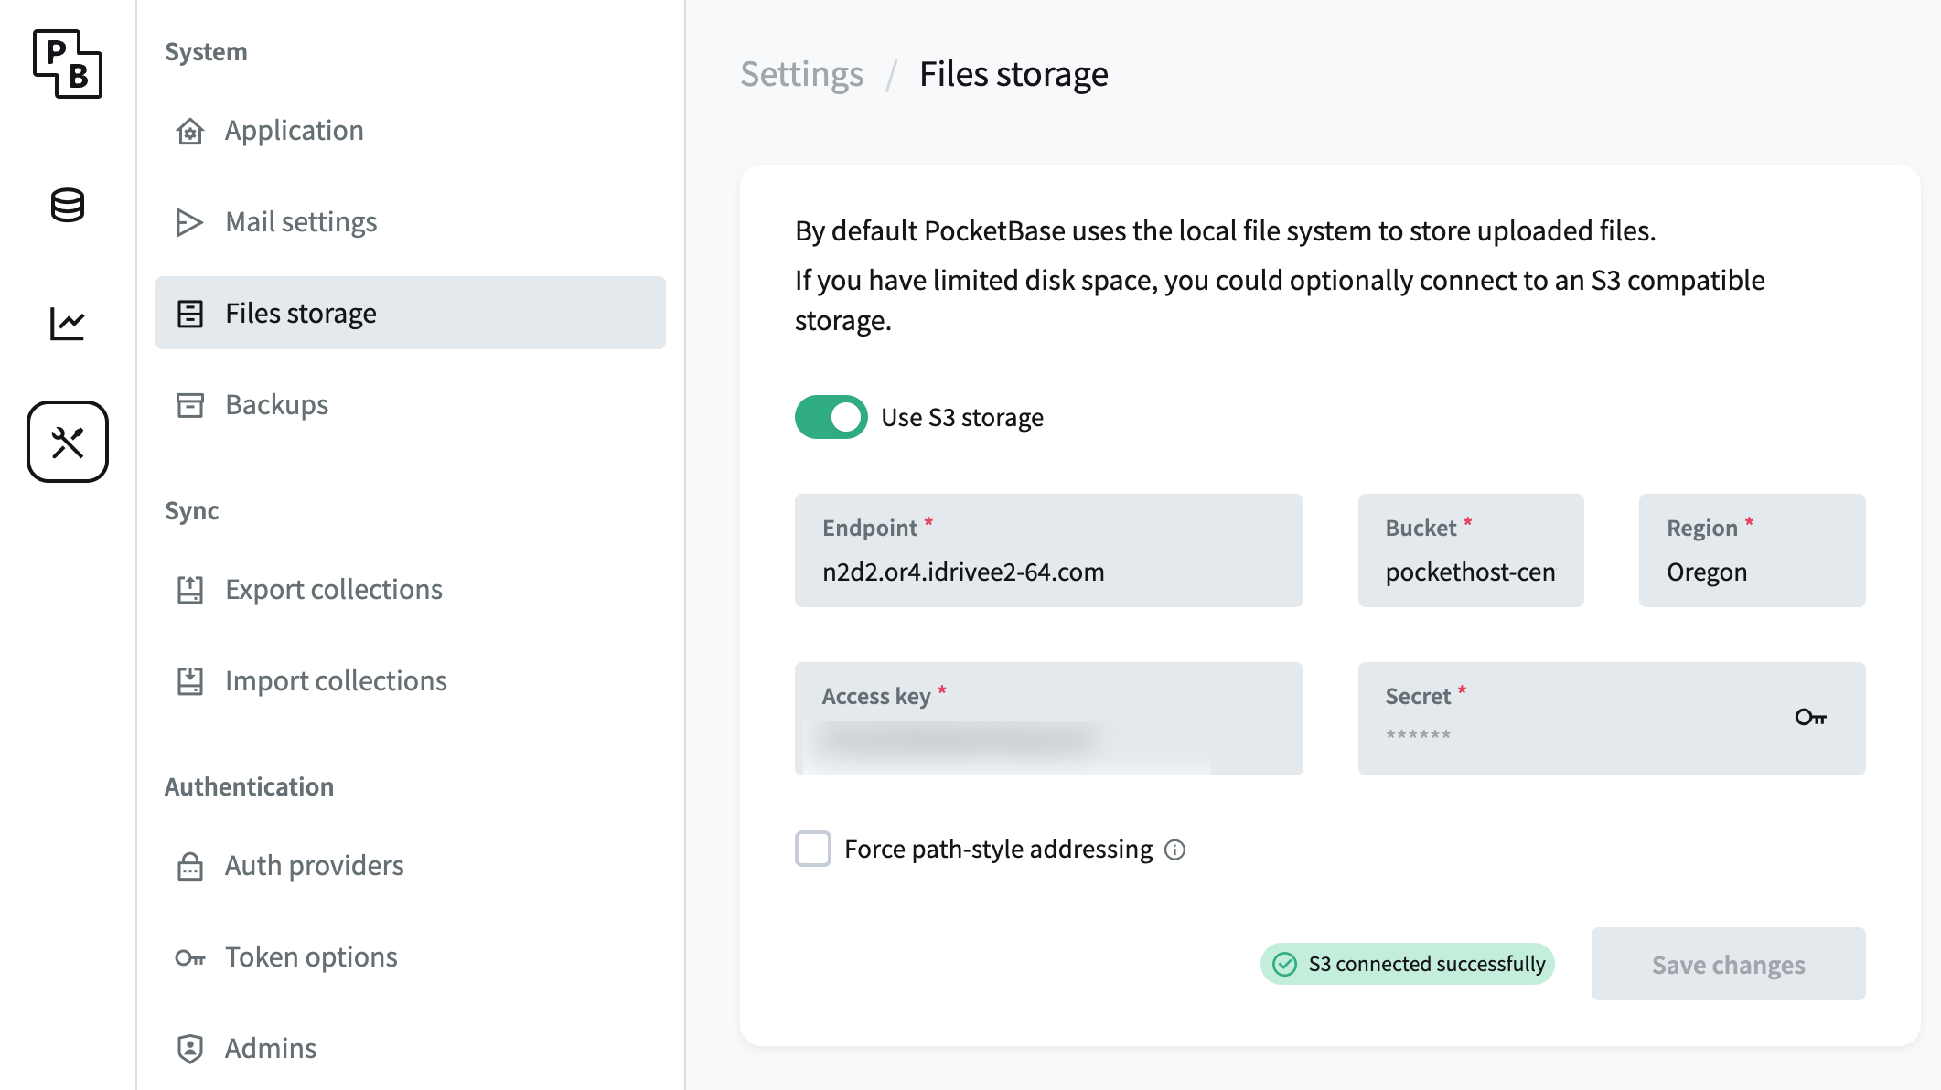The height and width of the screenshot is (1090, 1941).
Task: Open Token options page
Action: point(311,957)
